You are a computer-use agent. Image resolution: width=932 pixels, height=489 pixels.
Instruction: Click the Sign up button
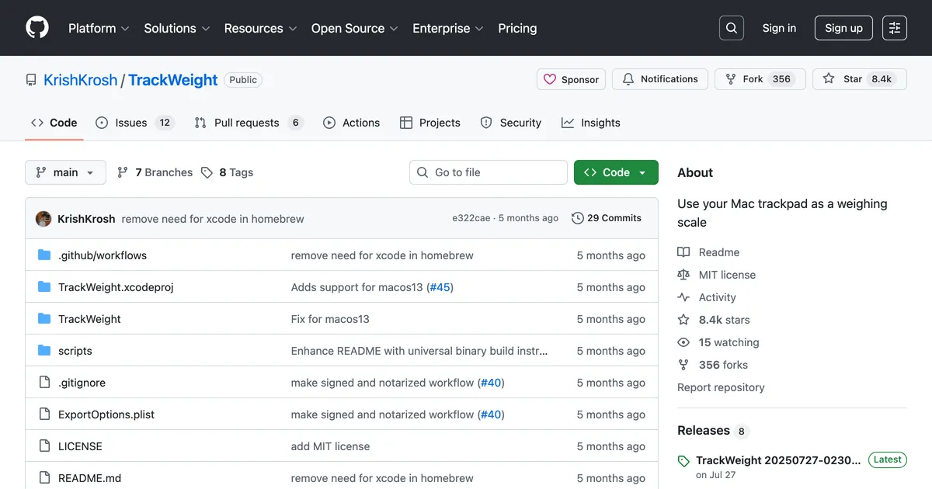[x=843, y=28]
